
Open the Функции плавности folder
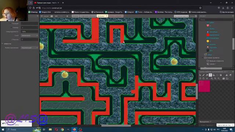(x=215, y=61)
